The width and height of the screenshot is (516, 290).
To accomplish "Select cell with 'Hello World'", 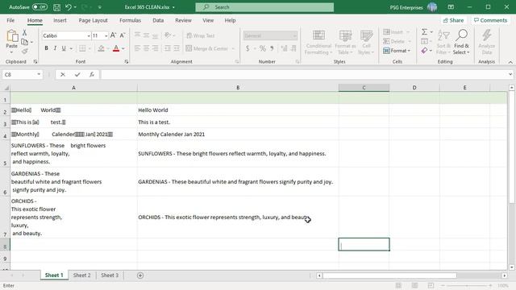I will coord(238,110).
